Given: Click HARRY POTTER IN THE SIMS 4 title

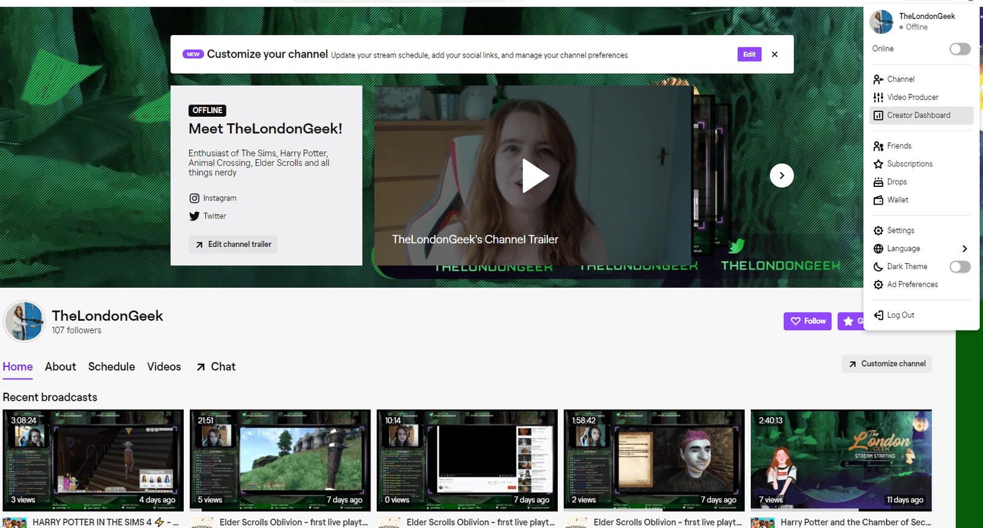Looking at the screenshot, I should (x=106, y=522).
